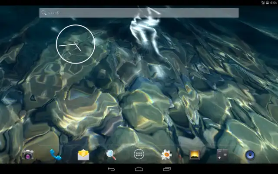This screenshot has height=174, width=278.
Task: Tap the battery status icon
Action: [268, 3]
